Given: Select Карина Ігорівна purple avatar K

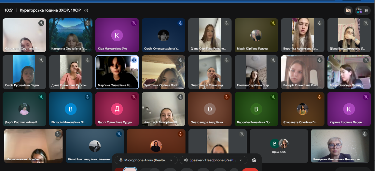Looking at the screenshot, I should tap(349, 109).
